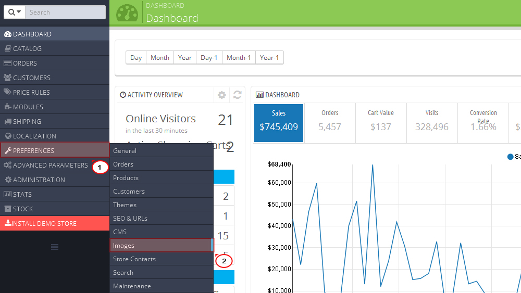The width and height of the screenshot is (521, 293).
Task: Show the Cart Value chart tab
Action: point(381,123)
